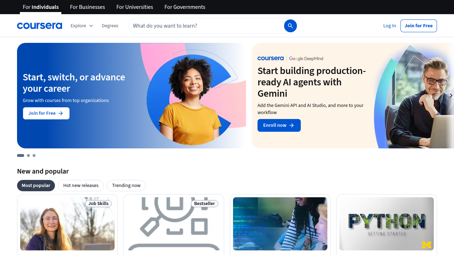Image resolution: width=454 pixels, height=255 pixels.
Task: Click the 'Start, switch, or advance your career' headline
Action: click(x=74, y=83)
